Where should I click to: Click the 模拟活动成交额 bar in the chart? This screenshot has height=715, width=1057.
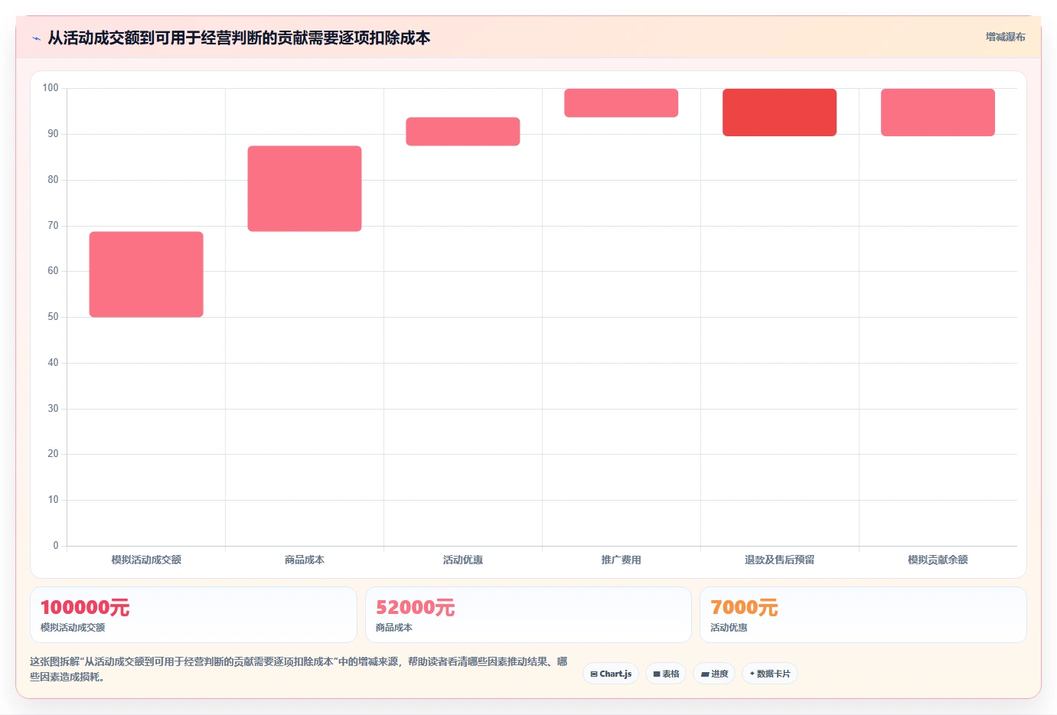tap(146, 274)
